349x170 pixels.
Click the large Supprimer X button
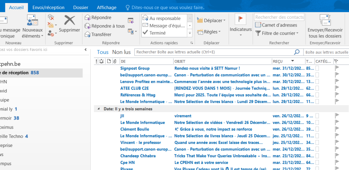[69, 24]
